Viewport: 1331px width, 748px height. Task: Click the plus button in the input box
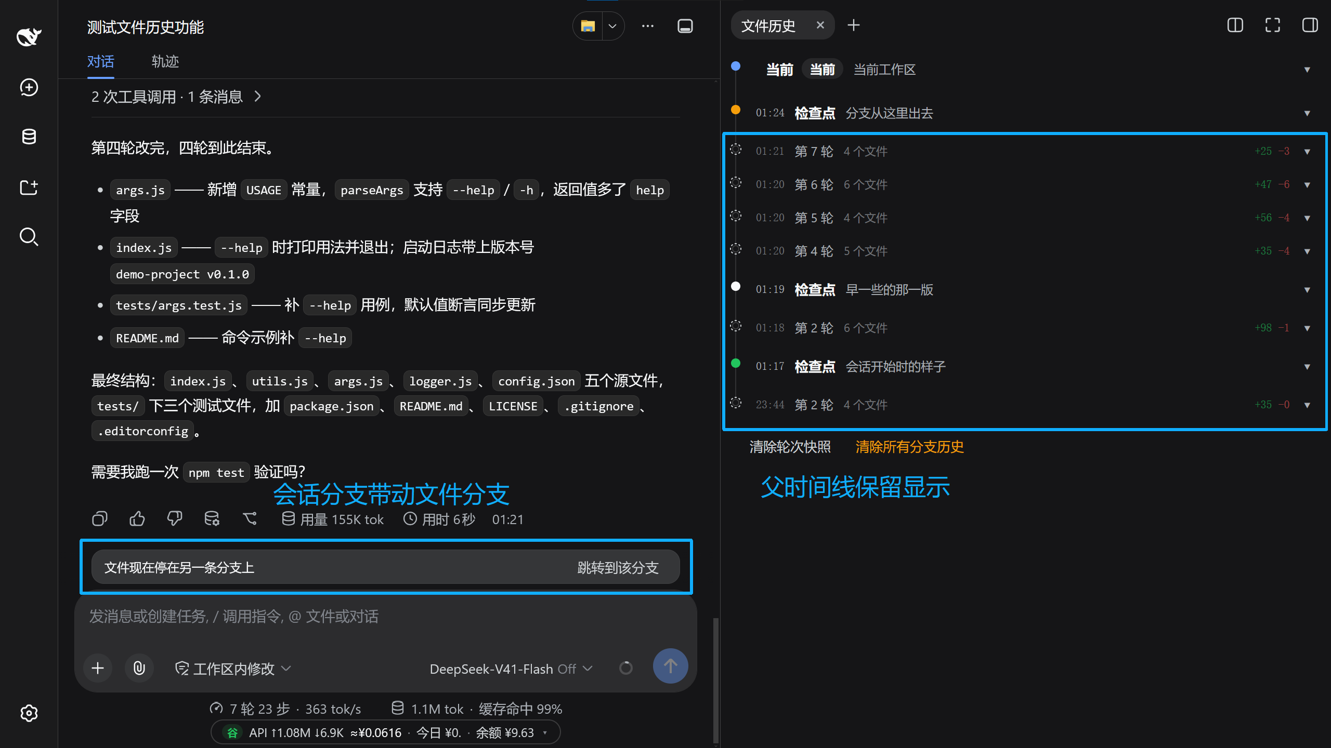coord(98,668)
